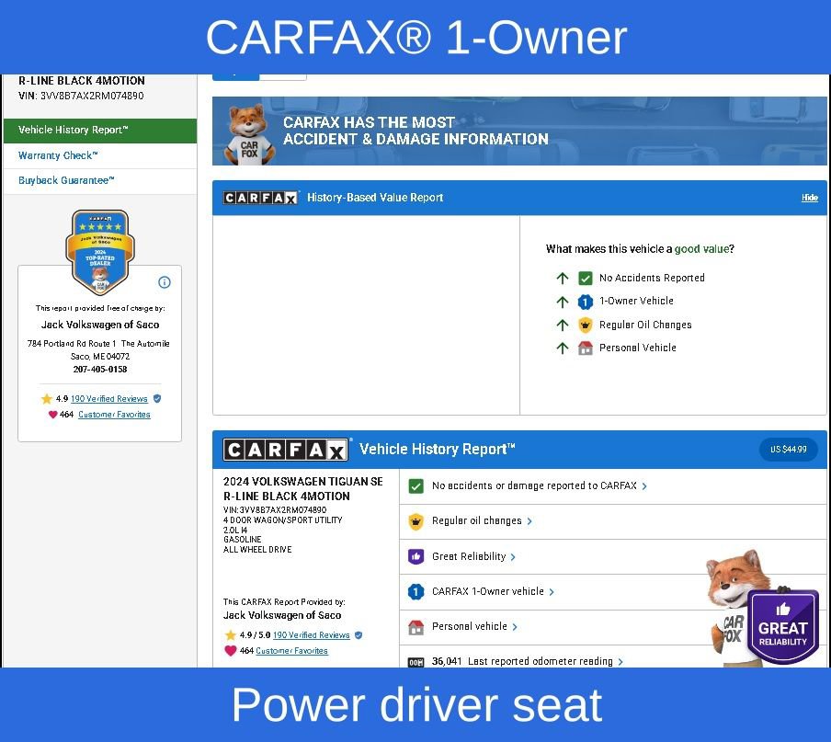Open the Warranty Check menu item
The height and width of the screenshot is (742, 831).
[x=58, y=156]
